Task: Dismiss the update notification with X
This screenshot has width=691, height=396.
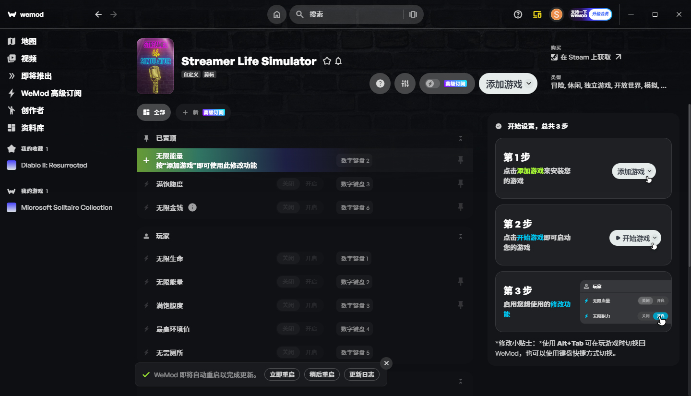Action: (386, 363)
